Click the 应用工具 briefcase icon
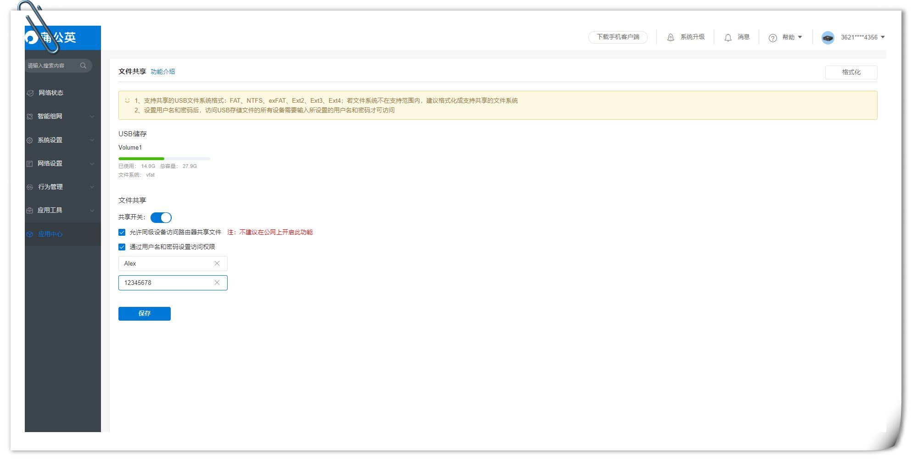The image size is (912, 461). point(30,211)
